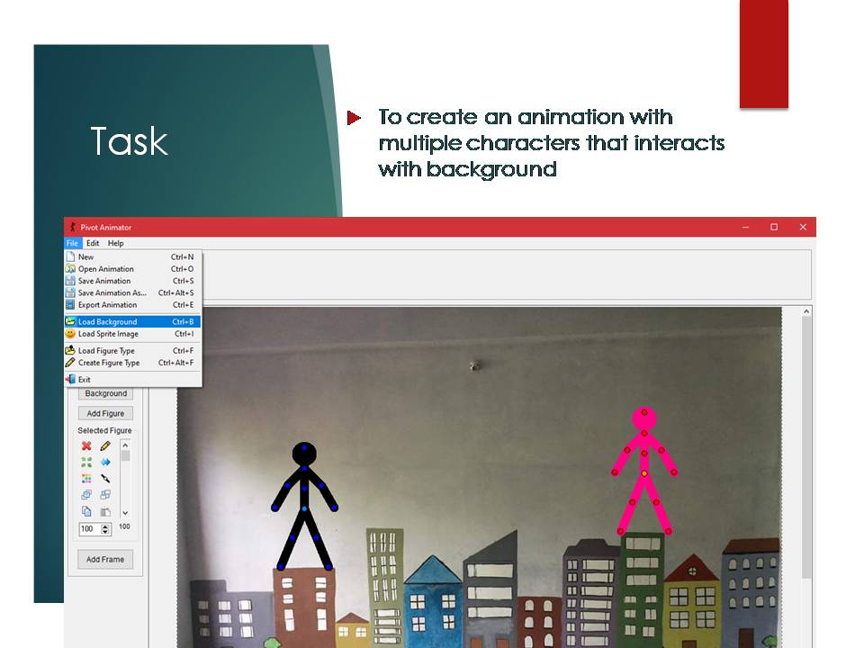
Task: Open the Edit menu
Action: pyautogui.click(x=93, y=243)
